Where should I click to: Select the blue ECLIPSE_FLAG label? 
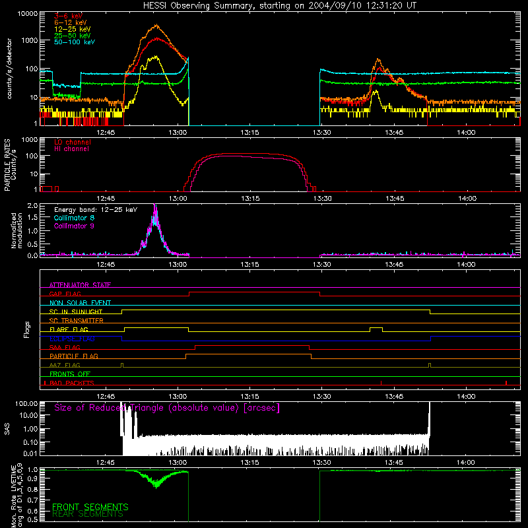tap(72, 339)
